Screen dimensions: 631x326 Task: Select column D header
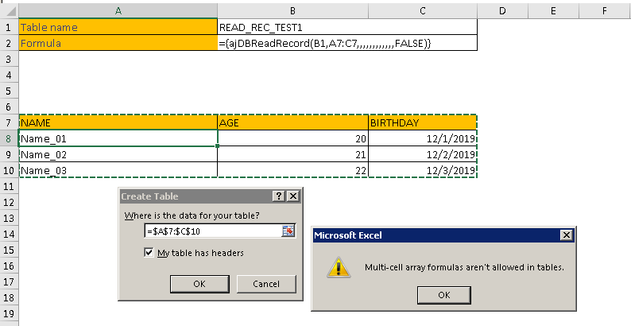pyautogui.click(x=503, y=10)
